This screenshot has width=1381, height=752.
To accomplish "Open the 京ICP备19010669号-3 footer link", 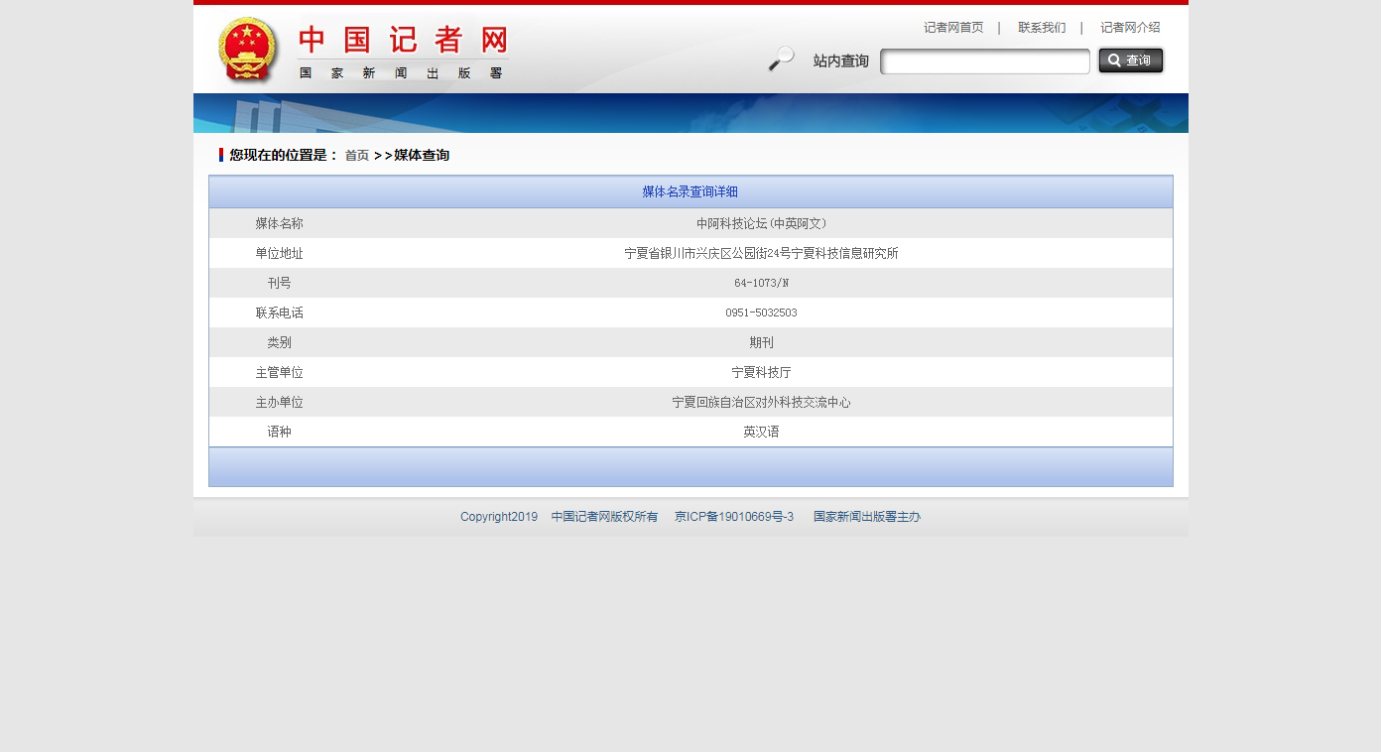I will click(734, 517).
